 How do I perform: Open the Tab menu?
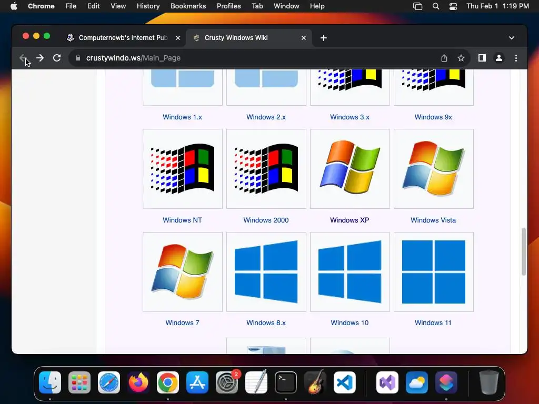257,6
